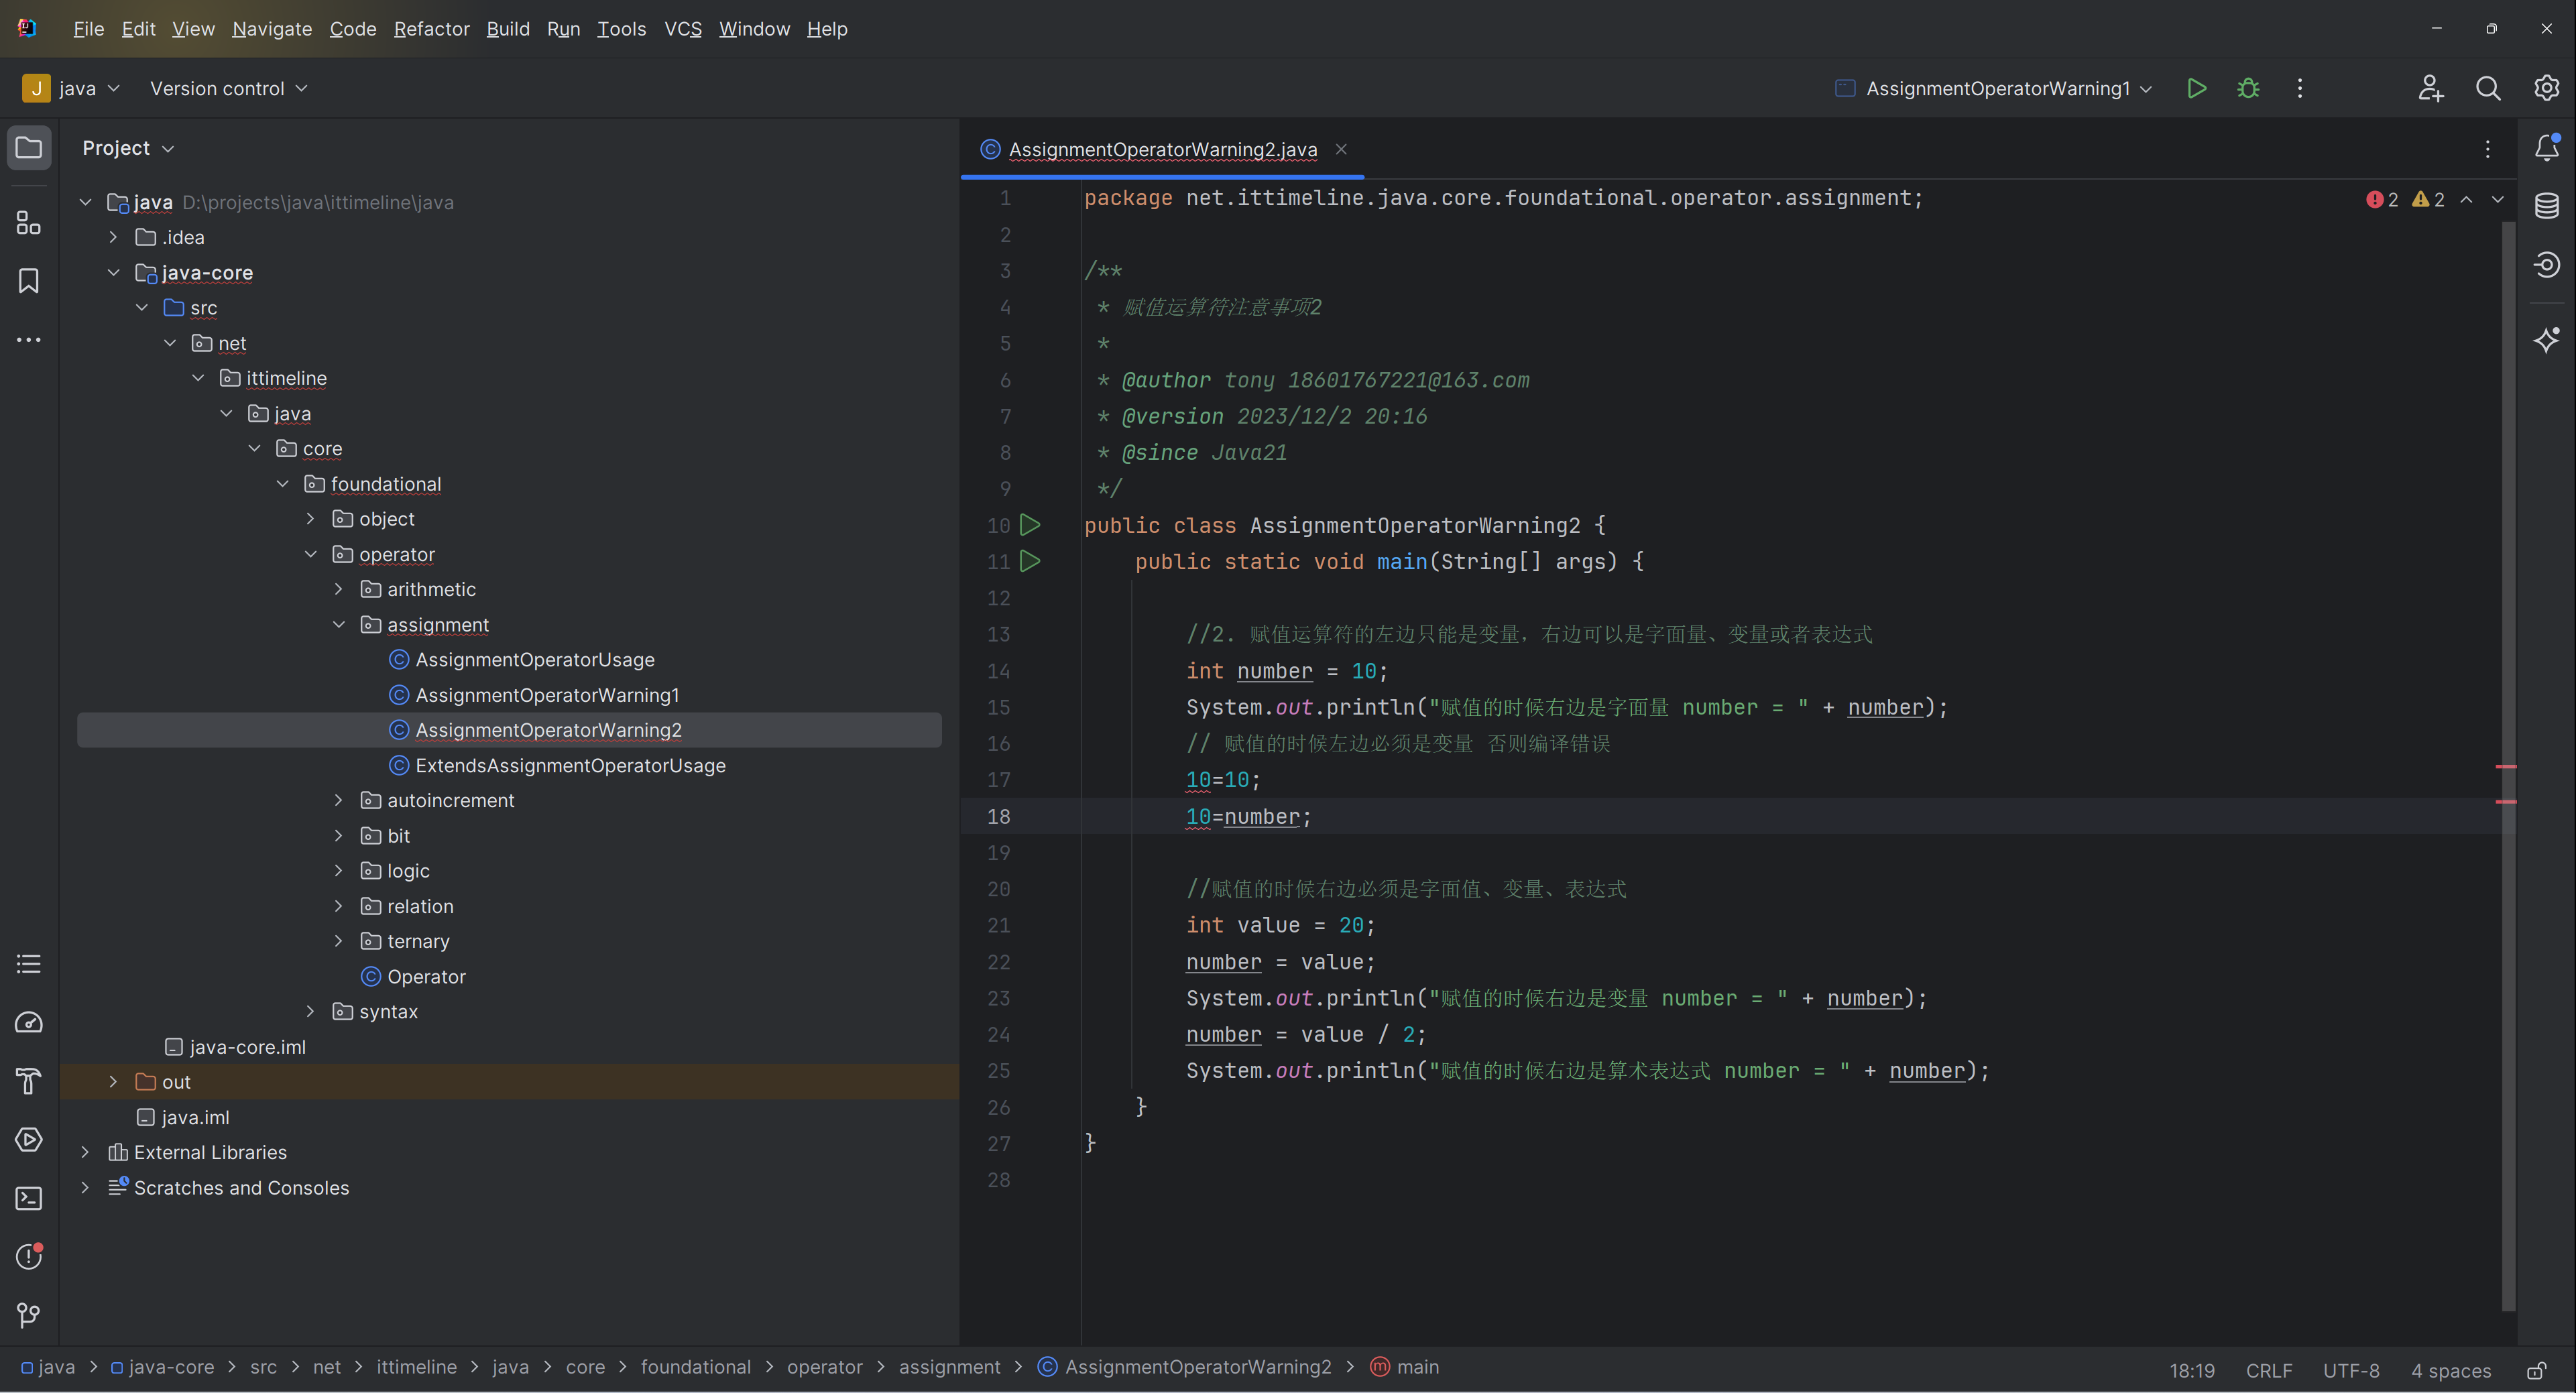Open the Git tool window icon
This screenshot has height=1393, width=2576.
pos(29,1315)
